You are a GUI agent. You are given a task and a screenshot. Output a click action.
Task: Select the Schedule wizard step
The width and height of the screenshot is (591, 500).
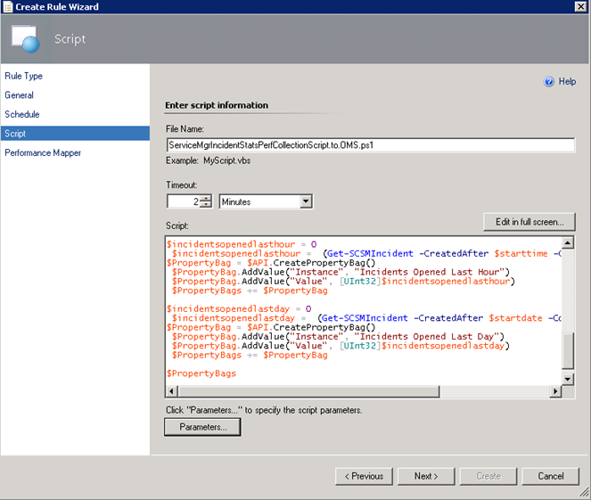tap(22, 114)
